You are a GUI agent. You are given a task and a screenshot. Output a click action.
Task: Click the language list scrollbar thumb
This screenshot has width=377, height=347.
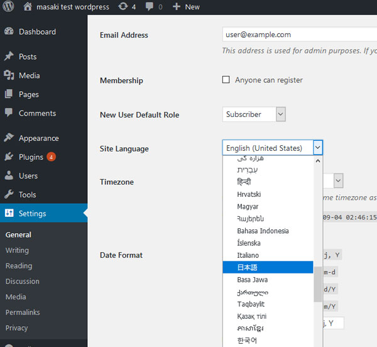point(318,284)
